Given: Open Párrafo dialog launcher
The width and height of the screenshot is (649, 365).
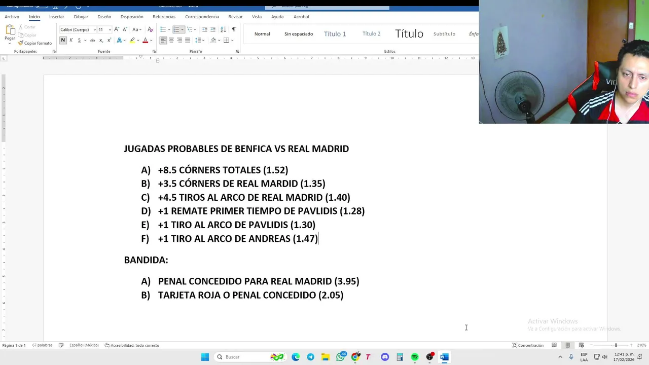Looking at the screenshot, I should 237,51.
